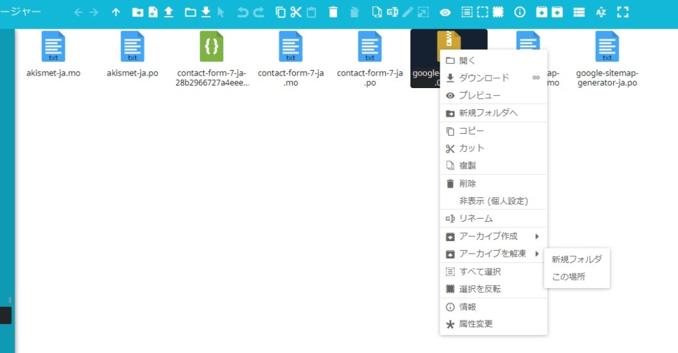The width and height of the screenshot is (678, 353).
Task: Choose すべて選択 in the context menu
Action: click(493, 272)
